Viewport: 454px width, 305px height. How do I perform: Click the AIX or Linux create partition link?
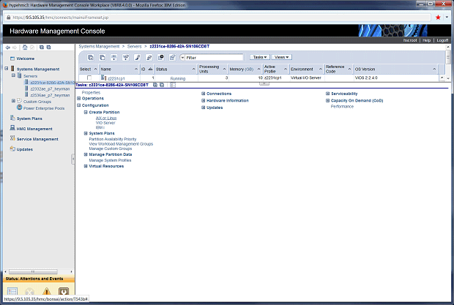click(x=106, y=118)
